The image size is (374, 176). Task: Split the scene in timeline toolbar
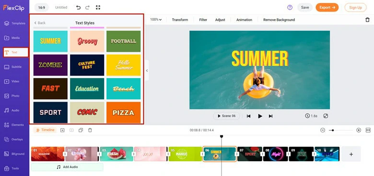coord(71,130)
